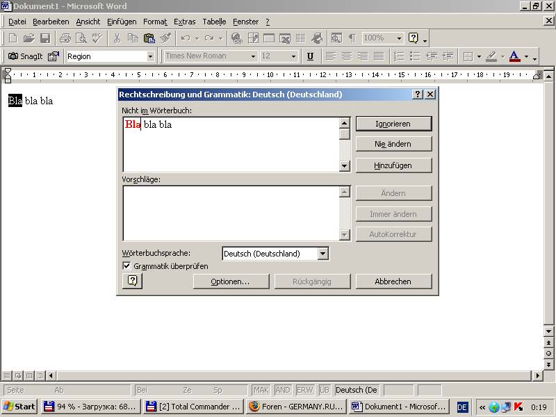This screenshot has height=417, width=556.
Task: Toggle paragraph marks display (¶)
Action: (x=352, y=38)
